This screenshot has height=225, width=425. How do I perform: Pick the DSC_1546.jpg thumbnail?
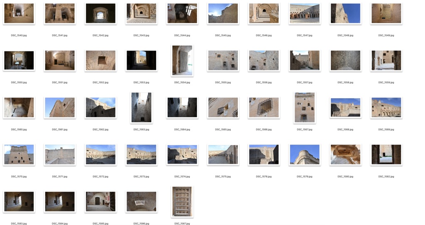(264, 13)
